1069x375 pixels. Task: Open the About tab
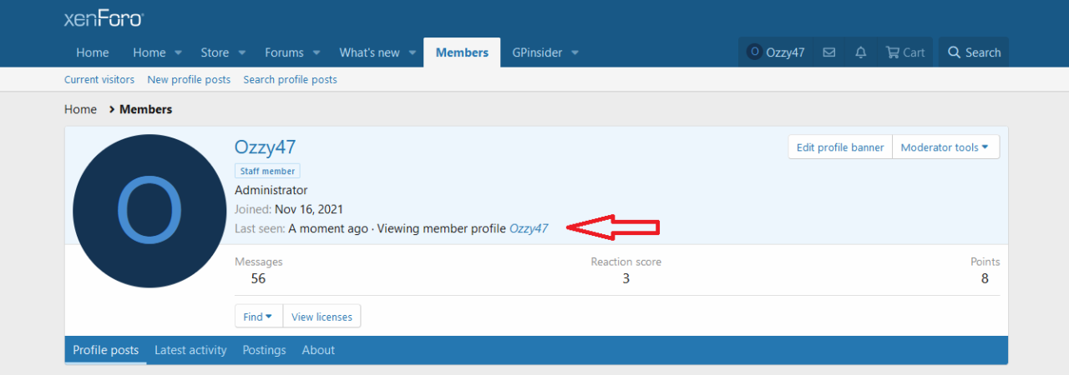point(318,350)
